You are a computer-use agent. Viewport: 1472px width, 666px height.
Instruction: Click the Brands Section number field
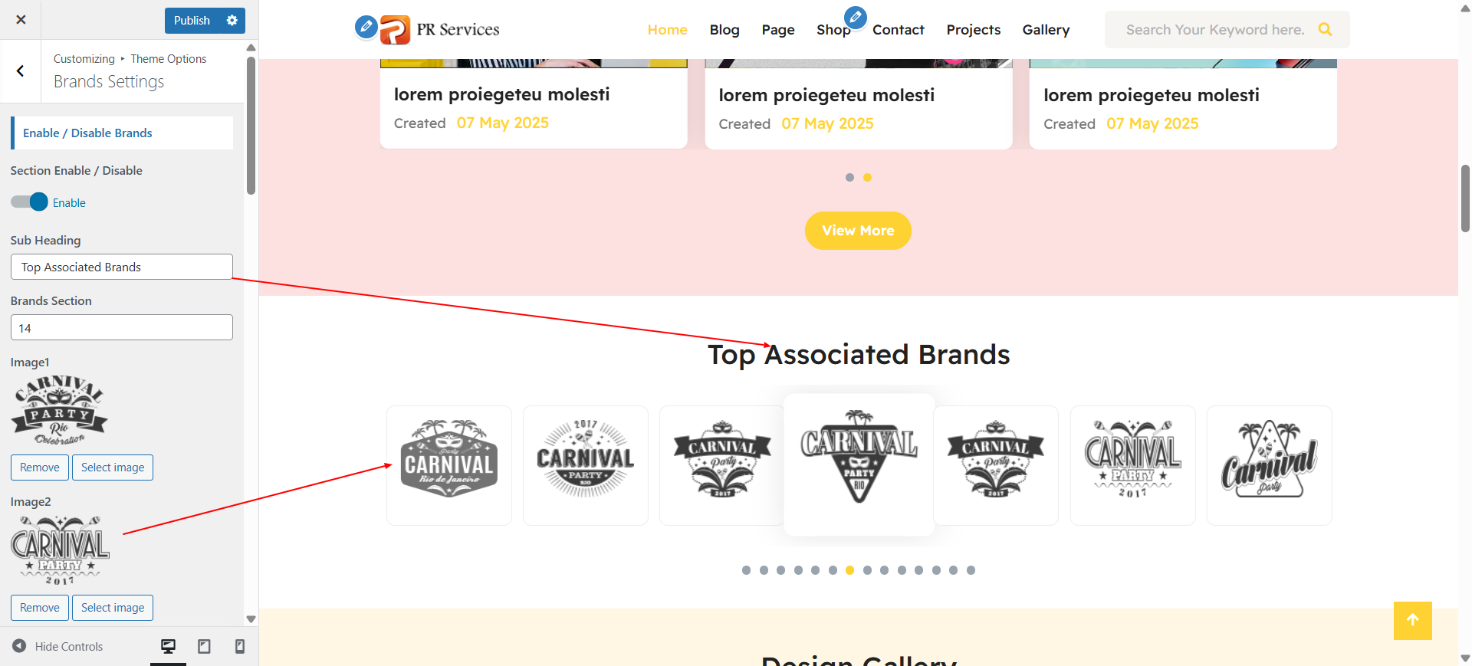tap(122, 327)
